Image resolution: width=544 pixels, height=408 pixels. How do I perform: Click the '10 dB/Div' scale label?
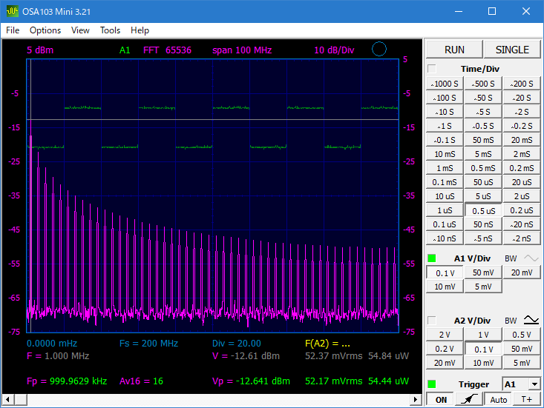334,50
